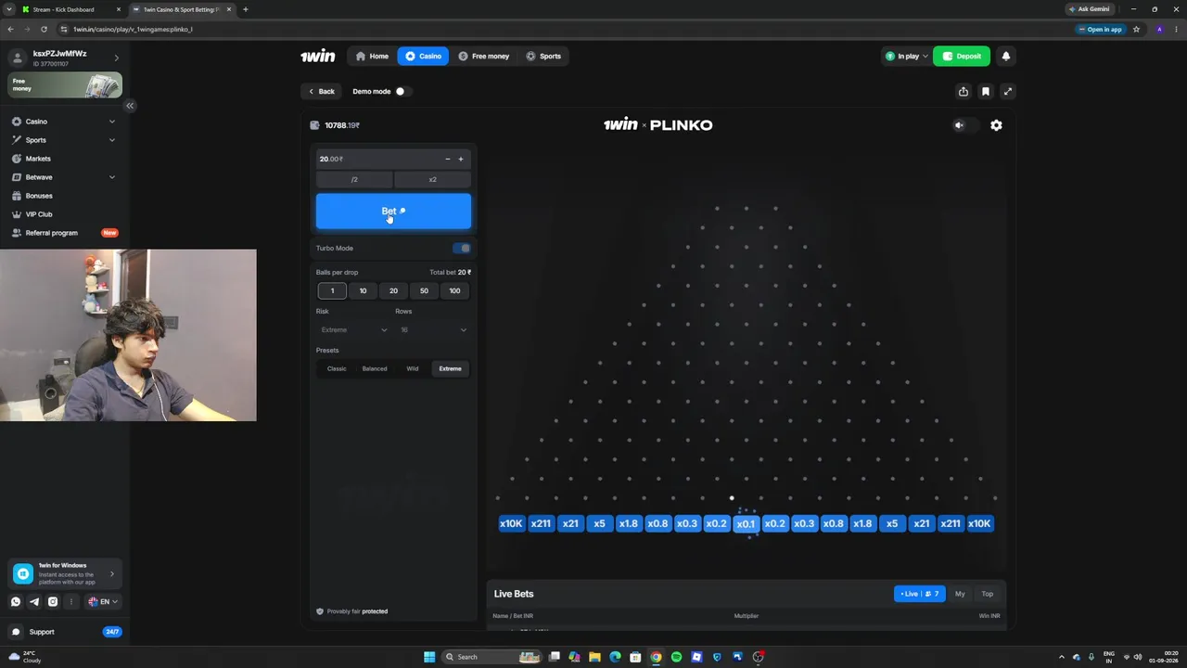The image size is (1187, 668).
Task: Increase bet amount with plus
Action: (461, 159)
